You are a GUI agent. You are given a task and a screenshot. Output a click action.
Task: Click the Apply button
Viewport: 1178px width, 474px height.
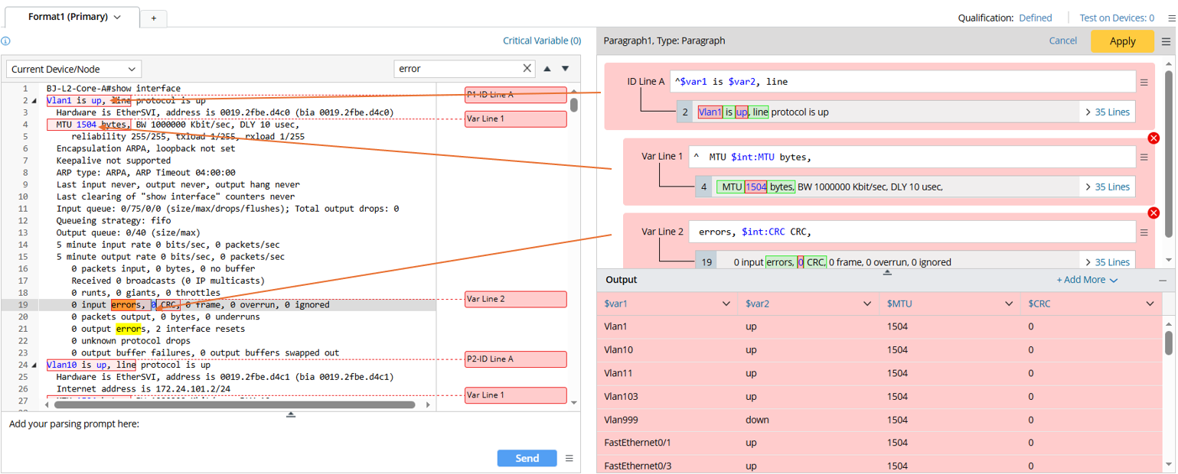coord(1122,41)
